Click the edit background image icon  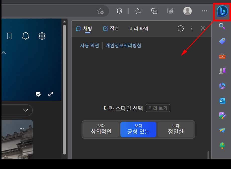point(38,94)
